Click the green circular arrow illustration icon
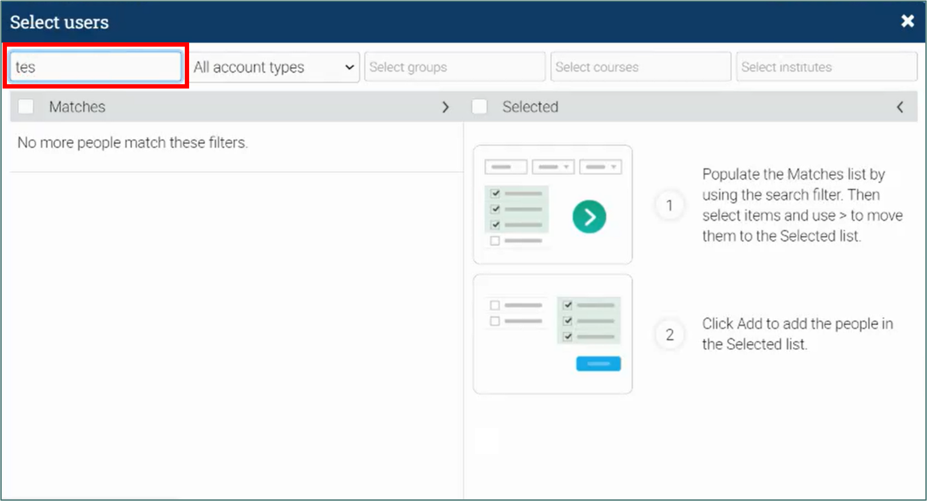 click(589, 217)
